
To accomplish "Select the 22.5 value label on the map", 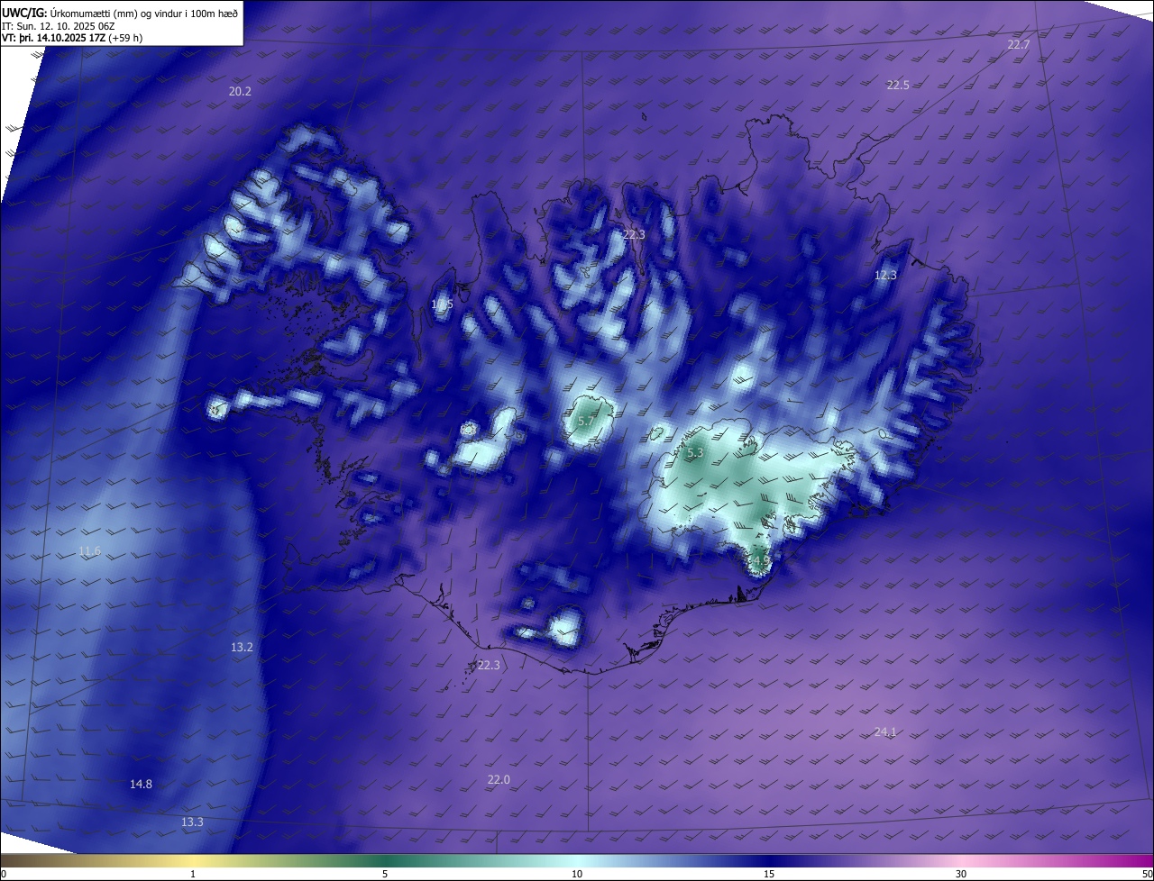I will click(898, 85).
